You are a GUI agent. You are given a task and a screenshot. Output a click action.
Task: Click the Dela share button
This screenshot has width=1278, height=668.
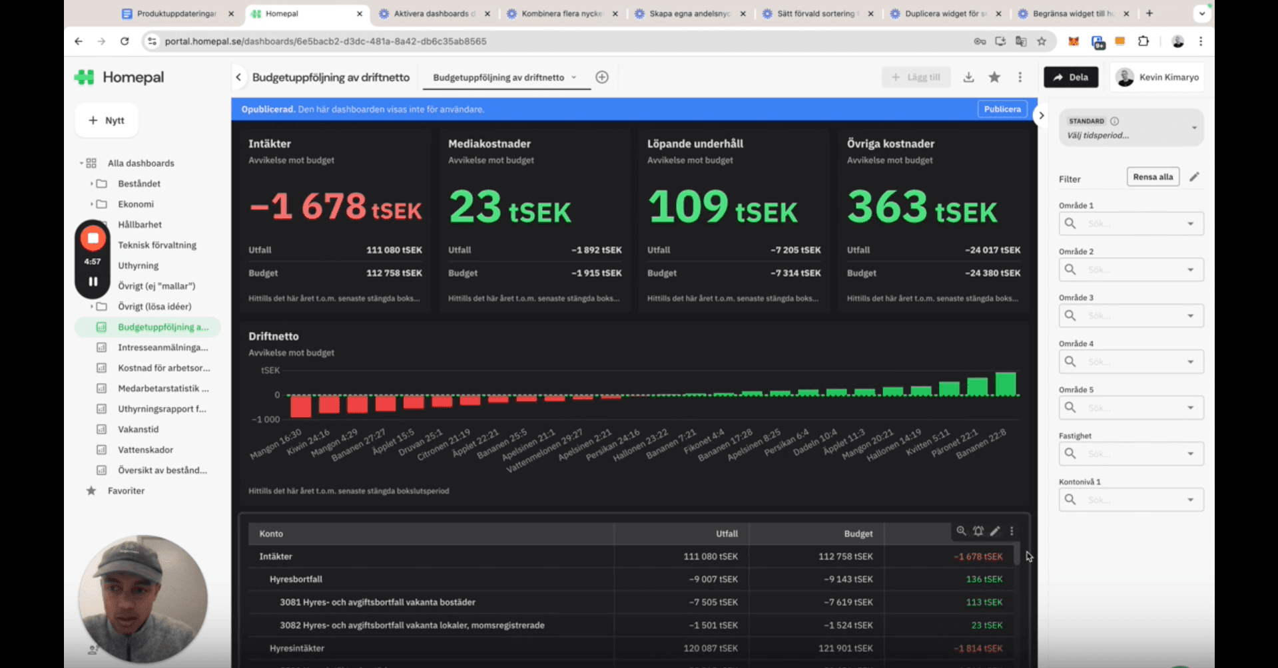point(1071,77)
